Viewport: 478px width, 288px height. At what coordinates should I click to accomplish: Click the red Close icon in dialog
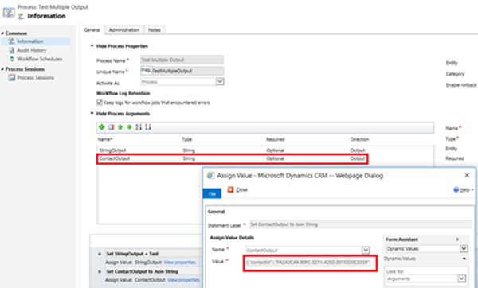pos(231,189)
